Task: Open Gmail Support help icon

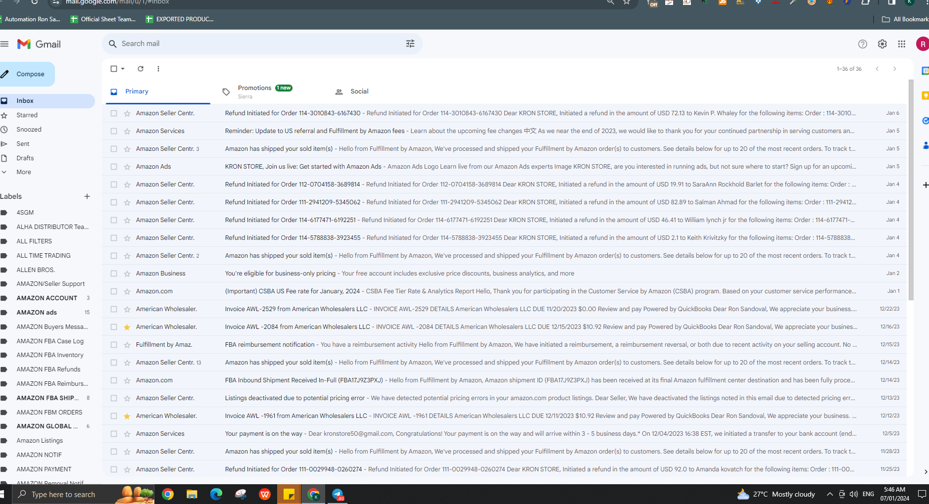Action: (x=863, y=44)
